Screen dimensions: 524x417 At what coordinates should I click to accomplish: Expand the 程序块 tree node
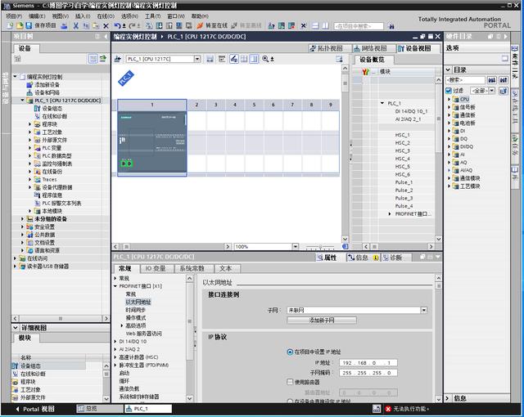(29, 124)
